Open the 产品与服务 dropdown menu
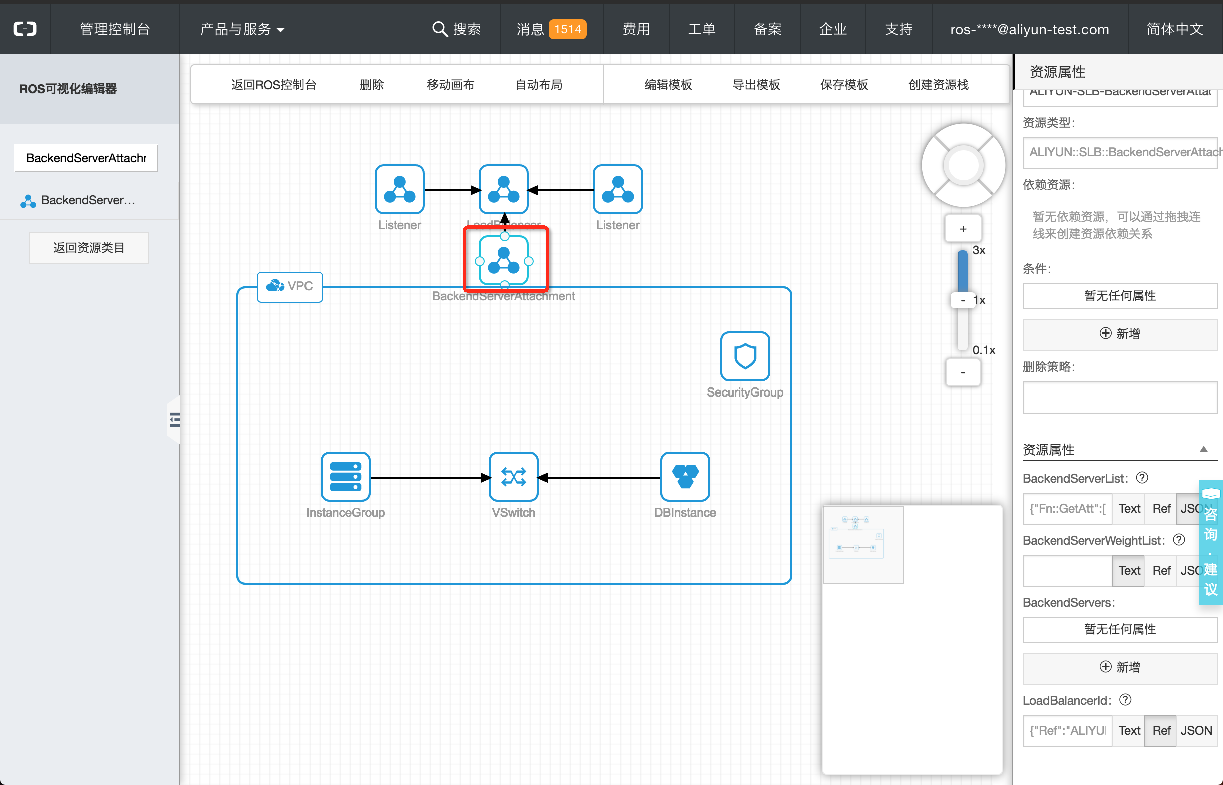 [242, 29]
